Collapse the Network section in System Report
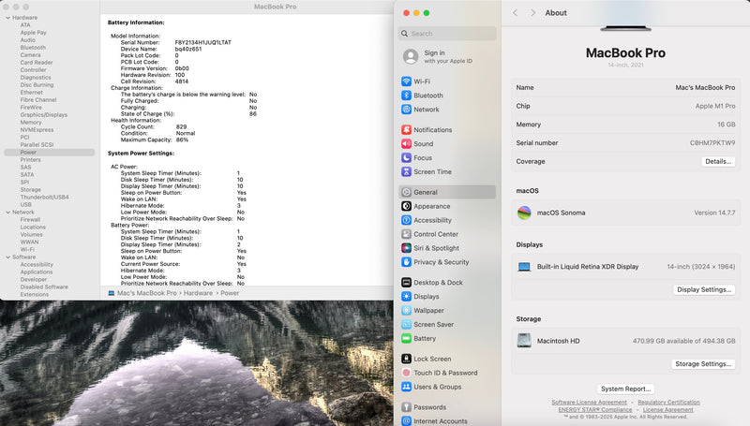 pyautogui.click(x=8, y=212)
